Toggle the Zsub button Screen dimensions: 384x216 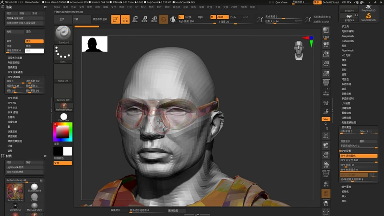click(233, 17)
